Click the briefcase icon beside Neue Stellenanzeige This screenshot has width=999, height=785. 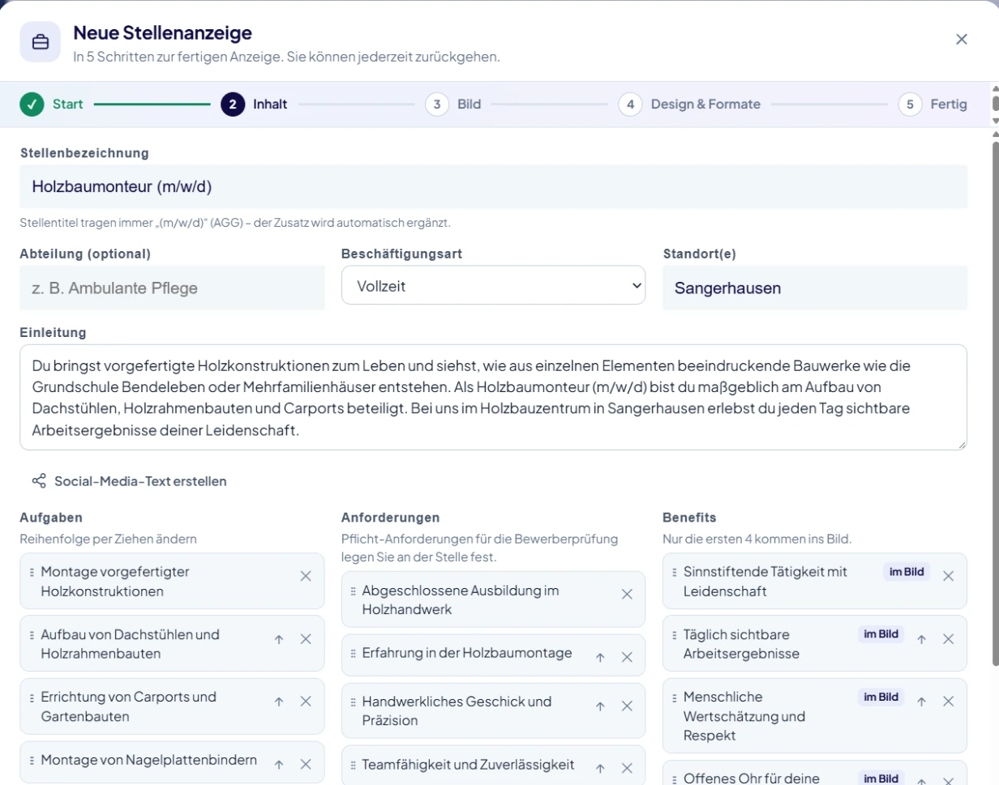pos(41,42)
